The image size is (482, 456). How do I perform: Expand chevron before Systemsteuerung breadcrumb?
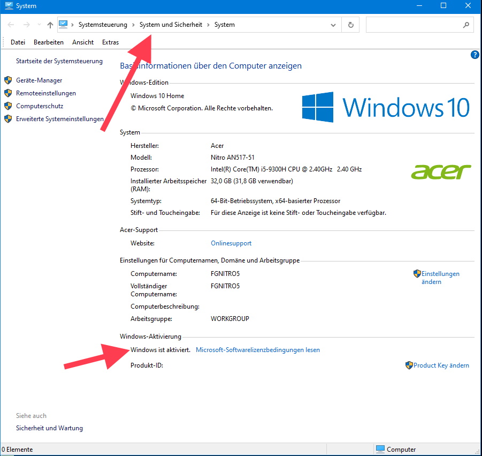(x=73, y=25)
